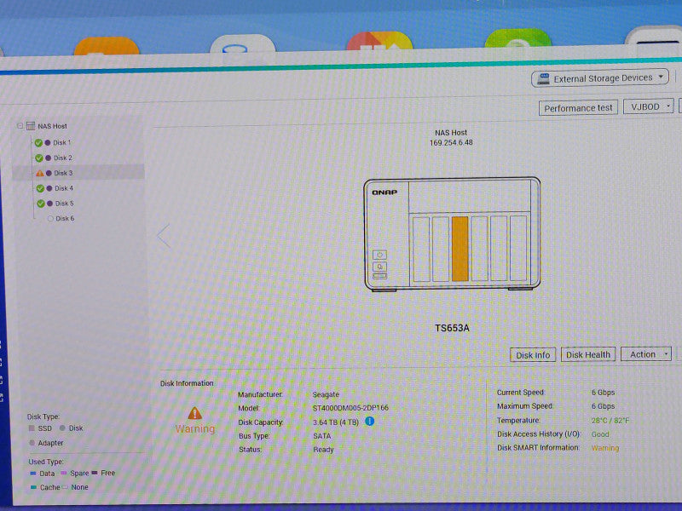This screenshot has height=511, width=682.
Task: Start the Performance test
Action: (x=578, y=108)
